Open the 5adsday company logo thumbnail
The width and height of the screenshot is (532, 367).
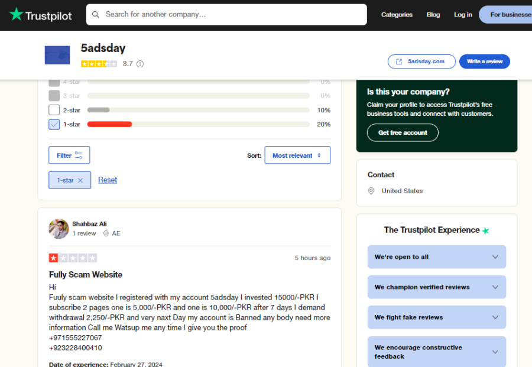(57, 55)
